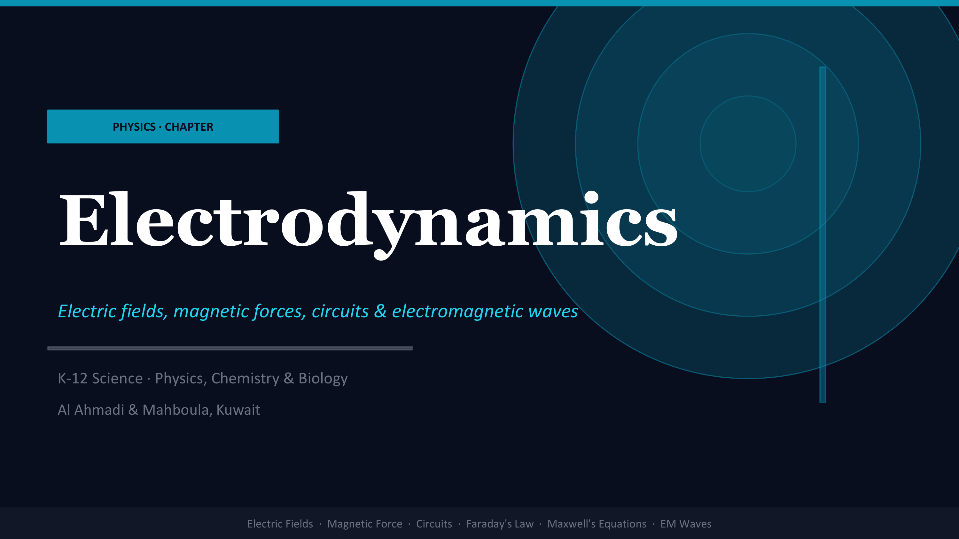Click the K-12 Science subject line
959x539 pixels.
(x=203, y=378)
